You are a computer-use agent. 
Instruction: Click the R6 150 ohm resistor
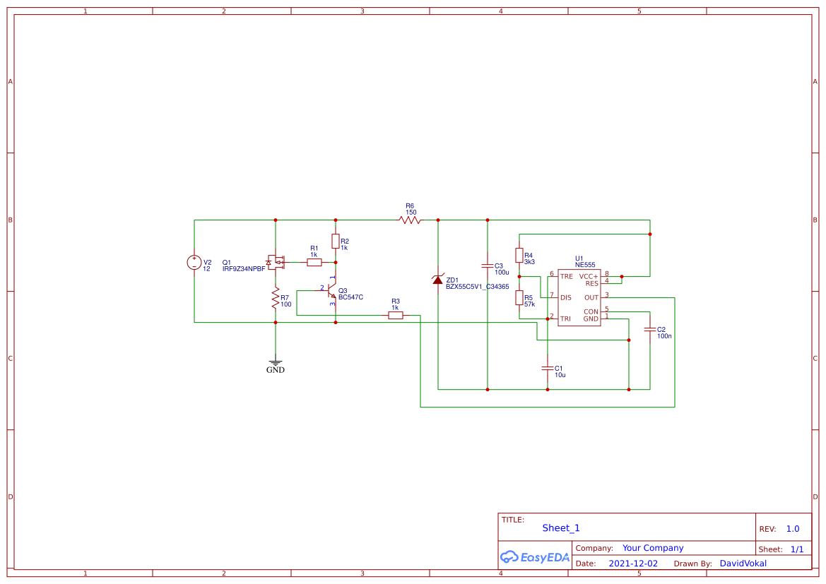[x=410, y=220]
